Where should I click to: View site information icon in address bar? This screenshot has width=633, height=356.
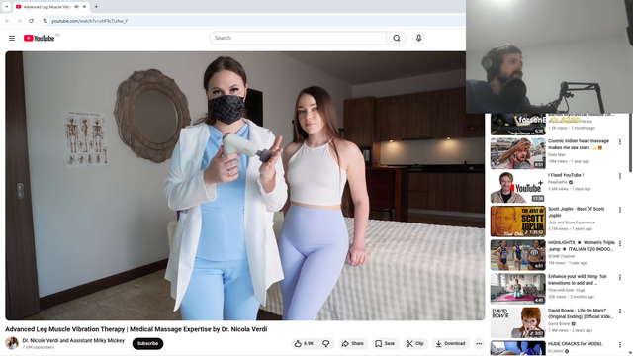click(45, 21)
